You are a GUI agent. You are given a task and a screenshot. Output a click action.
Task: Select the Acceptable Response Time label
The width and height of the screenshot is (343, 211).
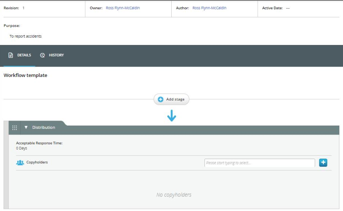coord(39,143)
